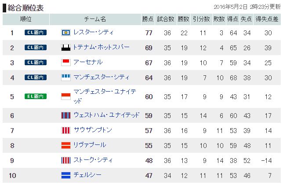Click the Arsenal red-white kit icon
This screenshot has width=283, height=185.
tap(66, 63)
